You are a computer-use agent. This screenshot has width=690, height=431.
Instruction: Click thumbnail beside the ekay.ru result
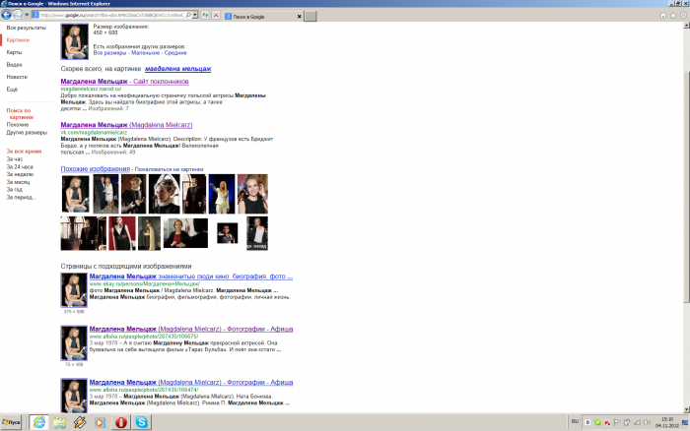point(74,290)
